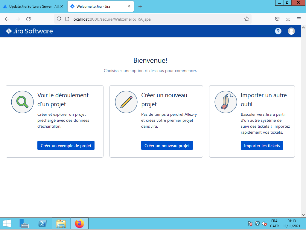Click the Jira Software logo

coord(29,31)
